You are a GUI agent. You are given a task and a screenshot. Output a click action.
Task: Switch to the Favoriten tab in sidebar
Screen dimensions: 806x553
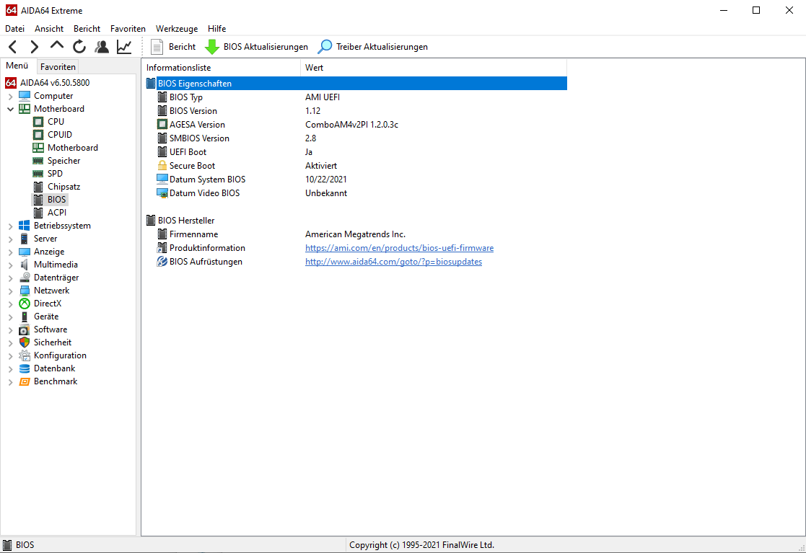[58, 67]
